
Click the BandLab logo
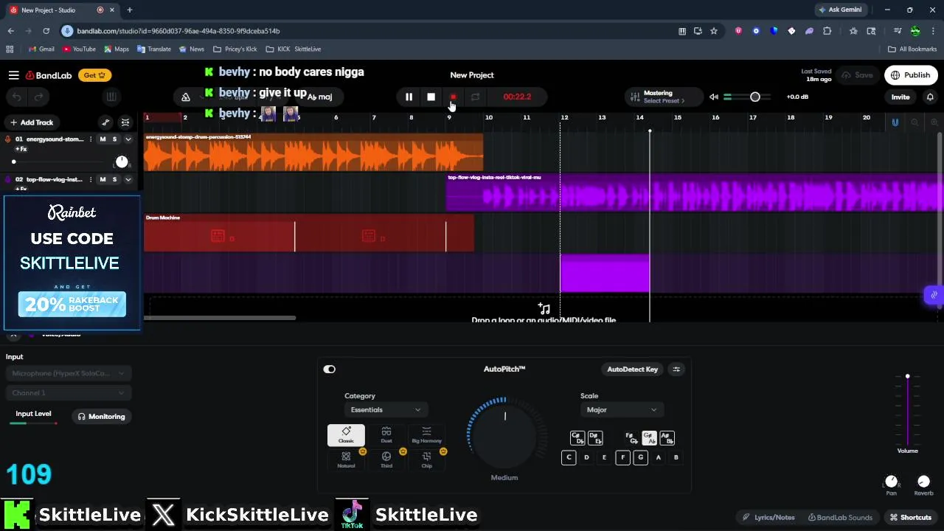(49, 75)
